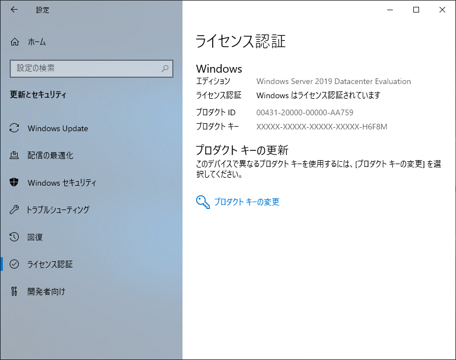Click the 更新とセキュリティ section heading
This screenshot has width=456, height=360.
[x=38, y=94]
